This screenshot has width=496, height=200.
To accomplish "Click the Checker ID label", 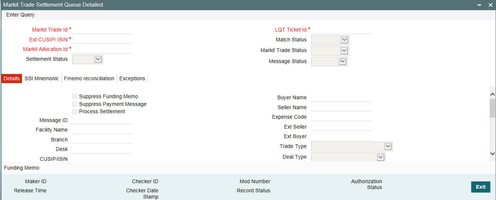I will click(145, 181).
